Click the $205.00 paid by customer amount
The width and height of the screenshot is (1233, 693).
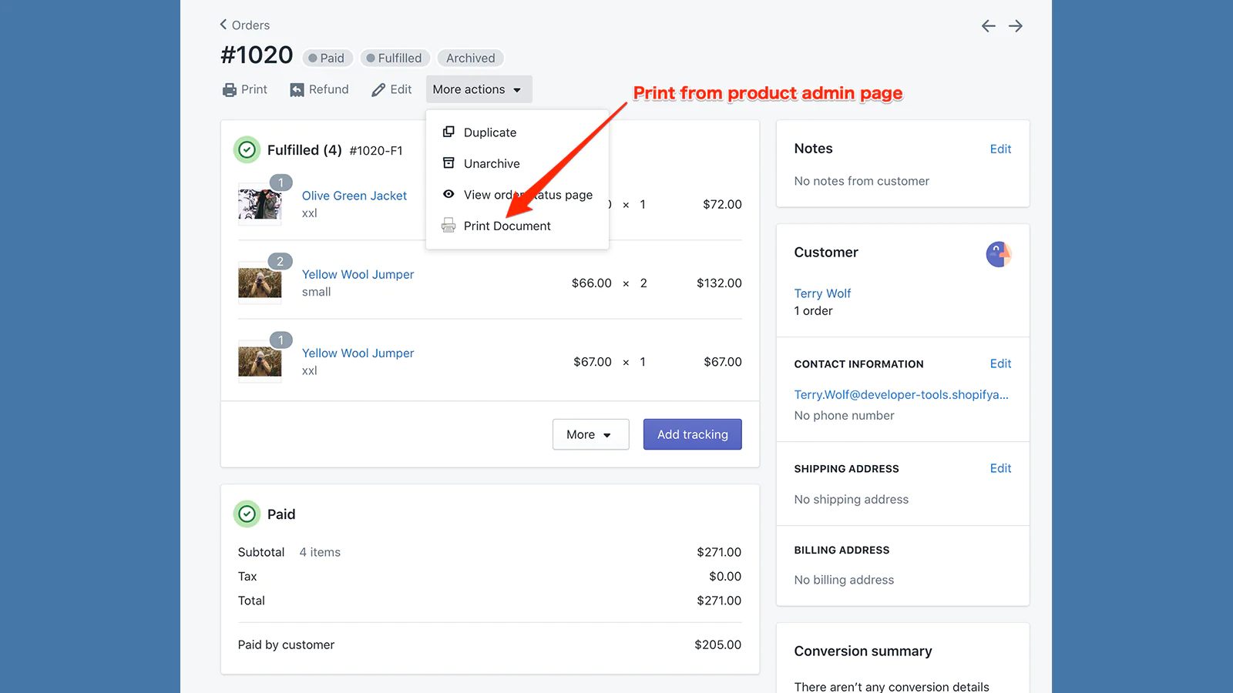[x=717, y=644]
